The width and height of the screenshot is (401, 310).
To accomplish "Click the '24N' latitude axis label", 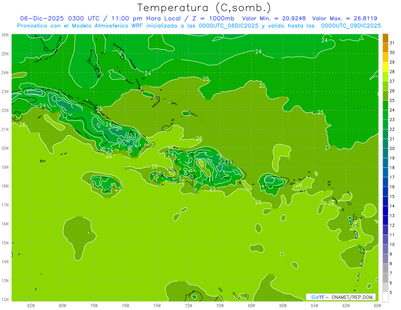I will (x=5, y=73).
